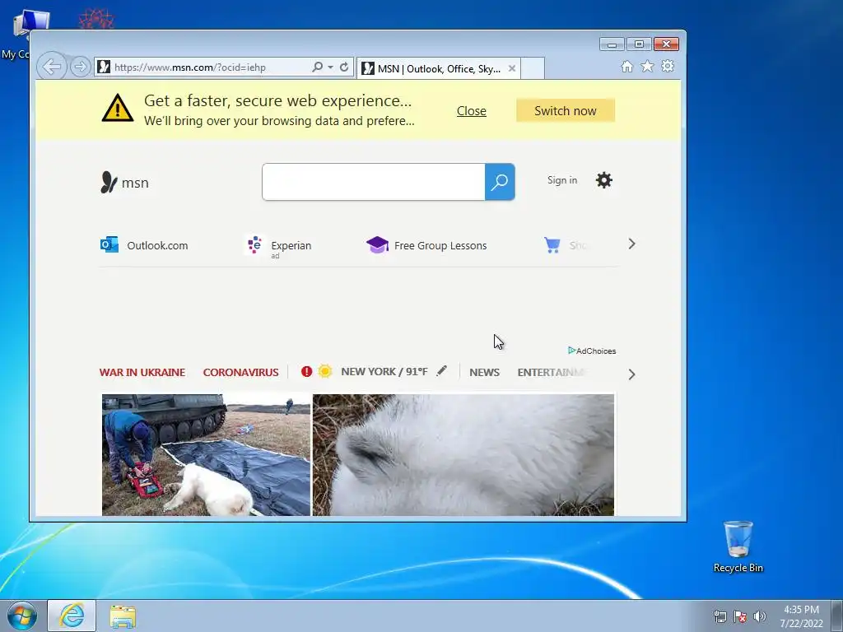Viewport: 843px width, 632px height.
Task: Open Favorites with the star icon
Action: 647,66
